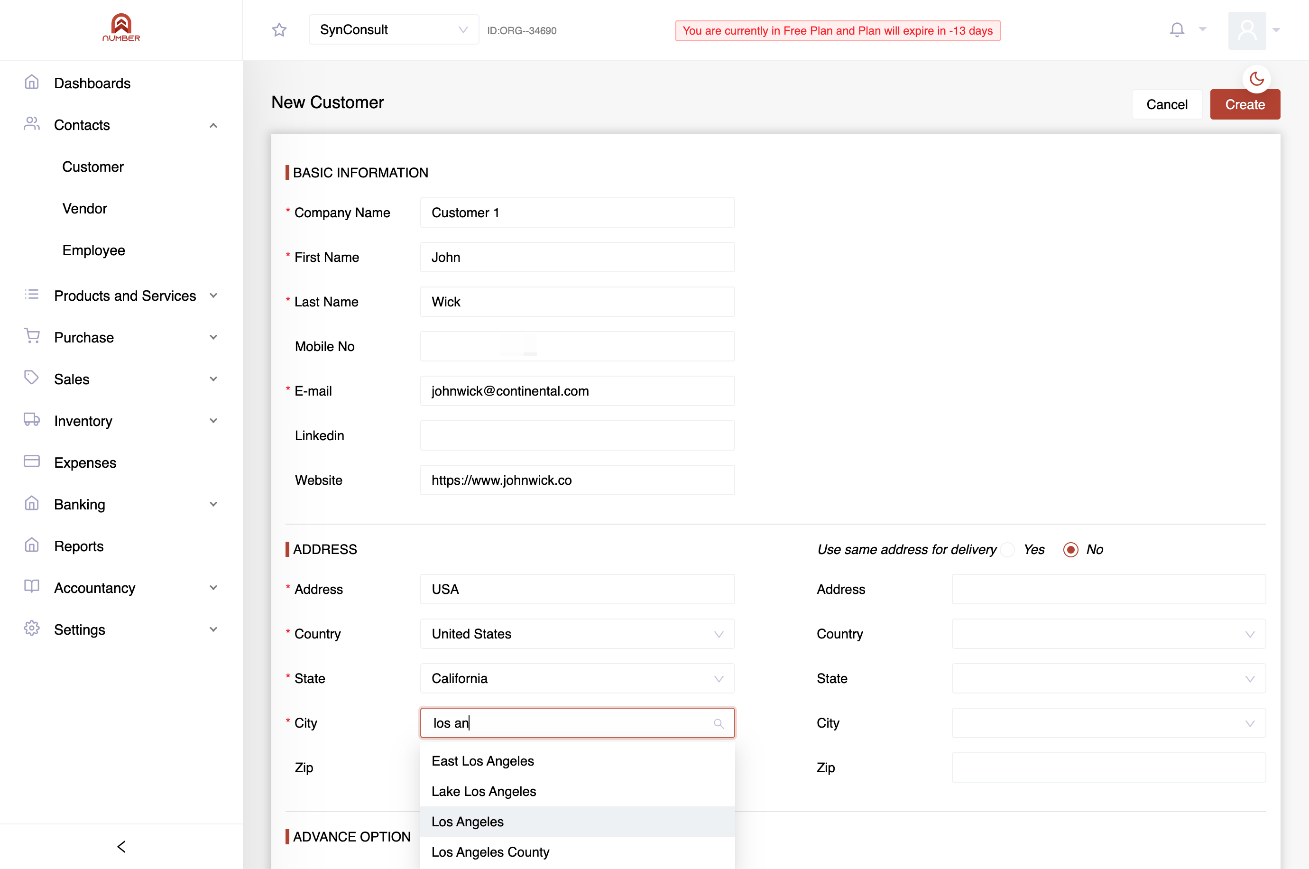Open the Customer submenu item

coord(92,167)
